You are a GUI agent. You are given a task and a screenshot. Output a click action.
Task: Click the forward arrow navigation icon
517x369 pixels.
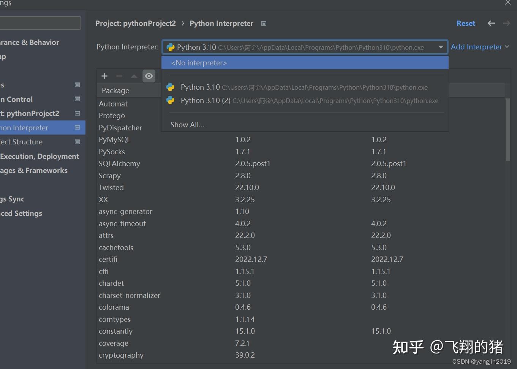506,23
